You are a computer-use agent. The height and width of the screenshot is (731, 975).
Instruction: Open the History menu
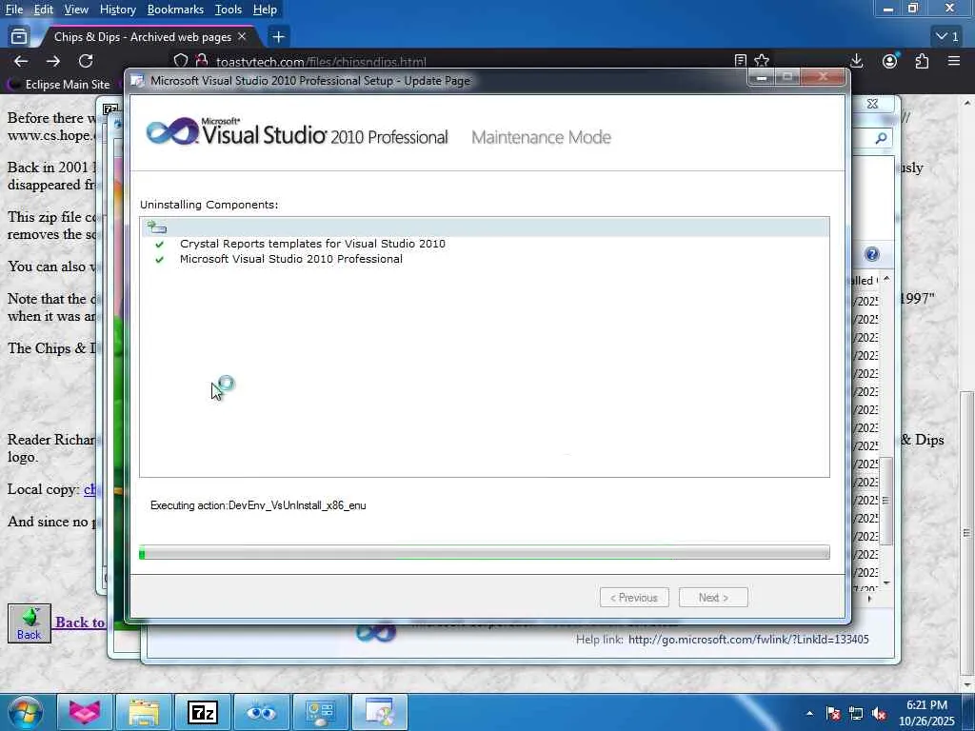coord(117,10)
